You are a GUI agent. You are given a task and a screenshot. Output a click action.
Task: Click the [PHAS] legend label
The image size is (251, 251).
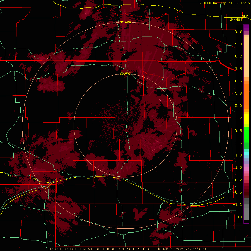[236, 19]
